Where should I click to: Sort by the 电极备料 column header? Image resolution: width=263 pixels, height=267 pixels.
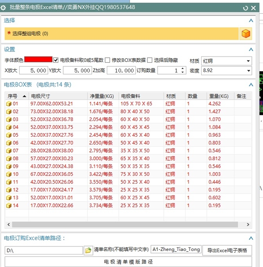pos(141,96)
